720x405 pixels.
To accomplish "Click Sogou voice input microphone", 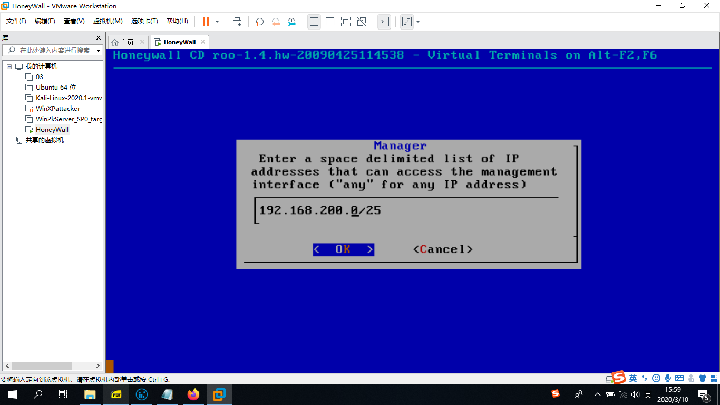I will pyautogui.click(x=668, y=378).
